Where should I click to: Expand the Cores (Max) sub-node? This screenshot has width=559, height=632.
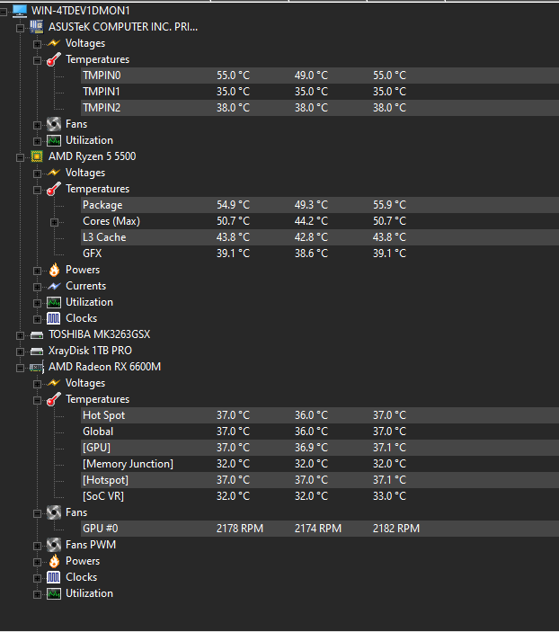pyautogui.click(x=54, y=222)
